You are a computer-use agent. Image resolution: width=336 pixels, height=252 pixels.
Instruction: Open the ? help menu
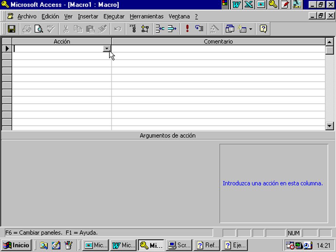click(196, 16)
